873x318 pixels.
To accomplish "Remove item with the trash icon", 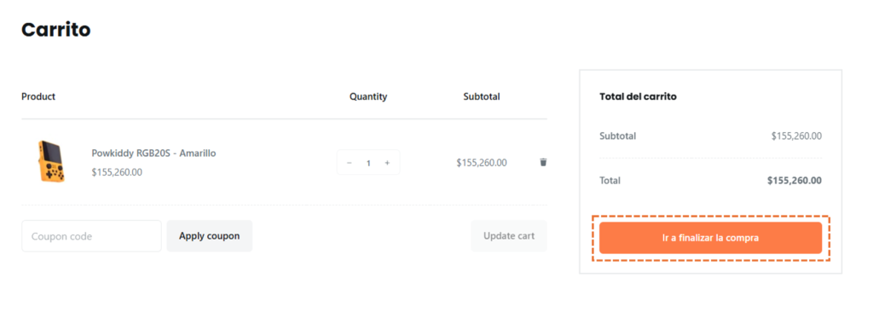I will (x=543, y=162).
